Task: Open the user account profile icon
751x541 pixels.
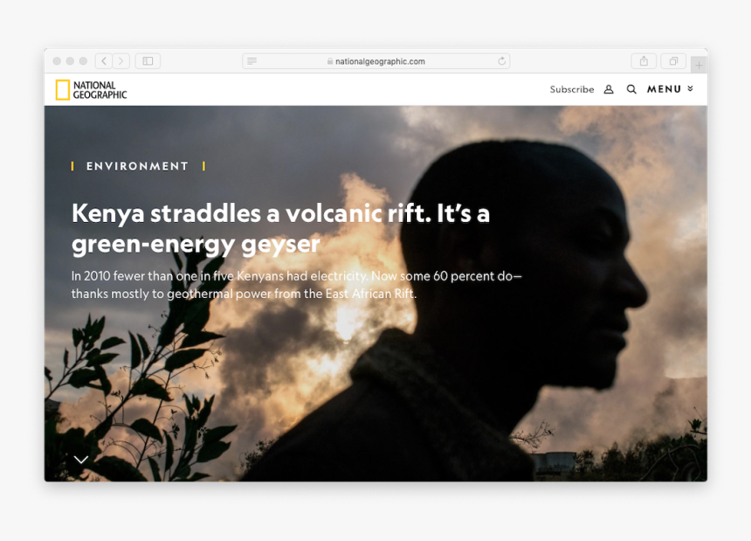Action: point(609,89)
